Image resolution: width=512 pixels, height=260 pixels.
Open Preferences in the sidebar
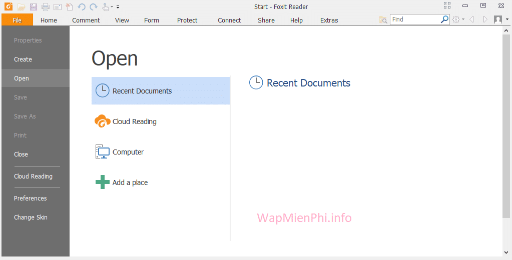click(x=35, y=198)
